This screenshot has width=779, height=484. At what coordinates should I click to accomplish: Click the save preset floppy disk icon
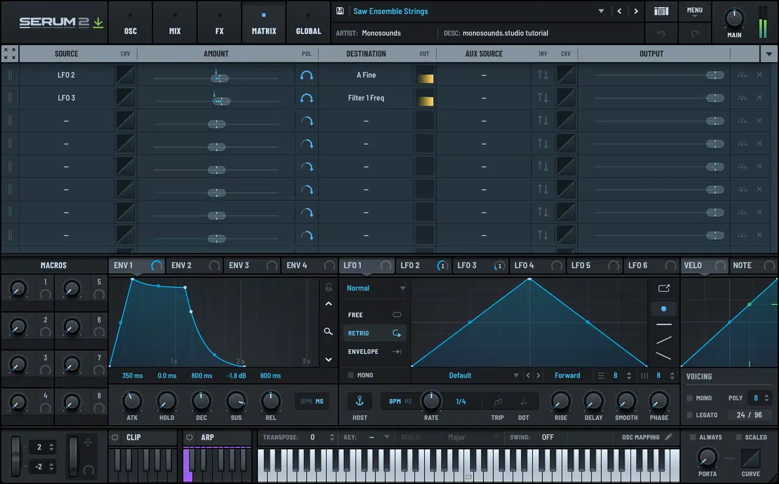(340, 11)
